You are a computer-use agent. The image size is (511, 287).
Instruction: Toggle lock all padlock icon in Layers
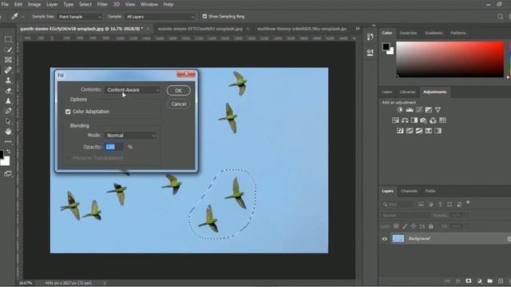(431, 226)
